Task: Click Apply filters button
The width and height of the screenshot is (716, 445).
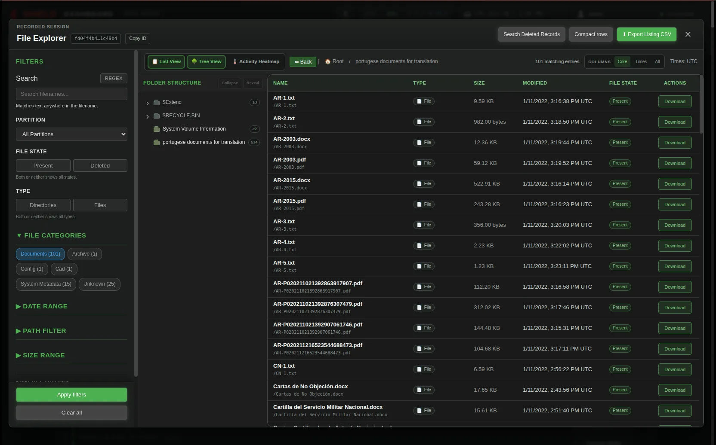Action: click(x=71, y=395)
